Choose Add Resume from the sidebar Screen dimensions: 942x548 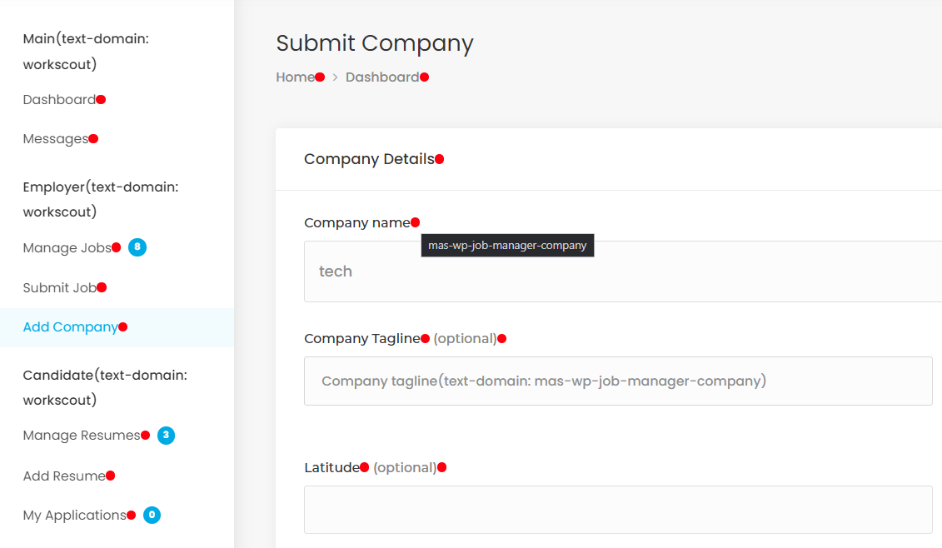[64, 476]
